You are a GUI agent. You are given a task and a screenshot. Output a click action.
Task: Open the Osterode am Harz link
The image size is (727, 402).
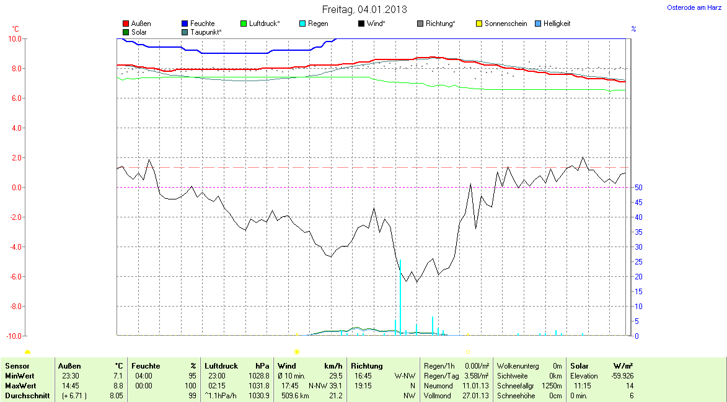pos(694,7)
